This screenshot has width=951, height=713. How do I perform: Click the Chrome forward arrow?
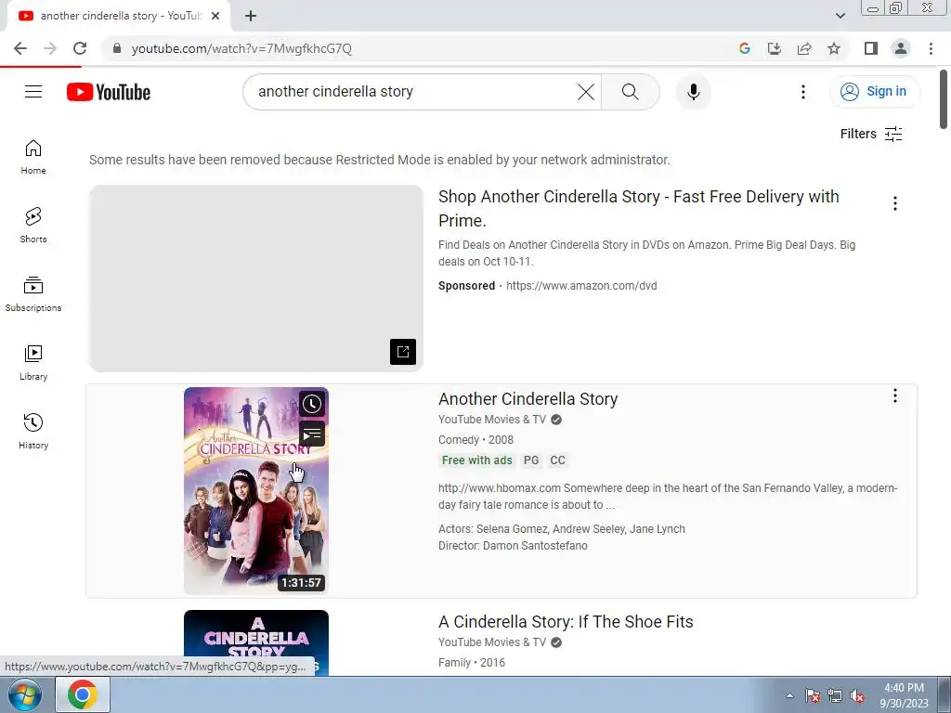tap(50, 48)
